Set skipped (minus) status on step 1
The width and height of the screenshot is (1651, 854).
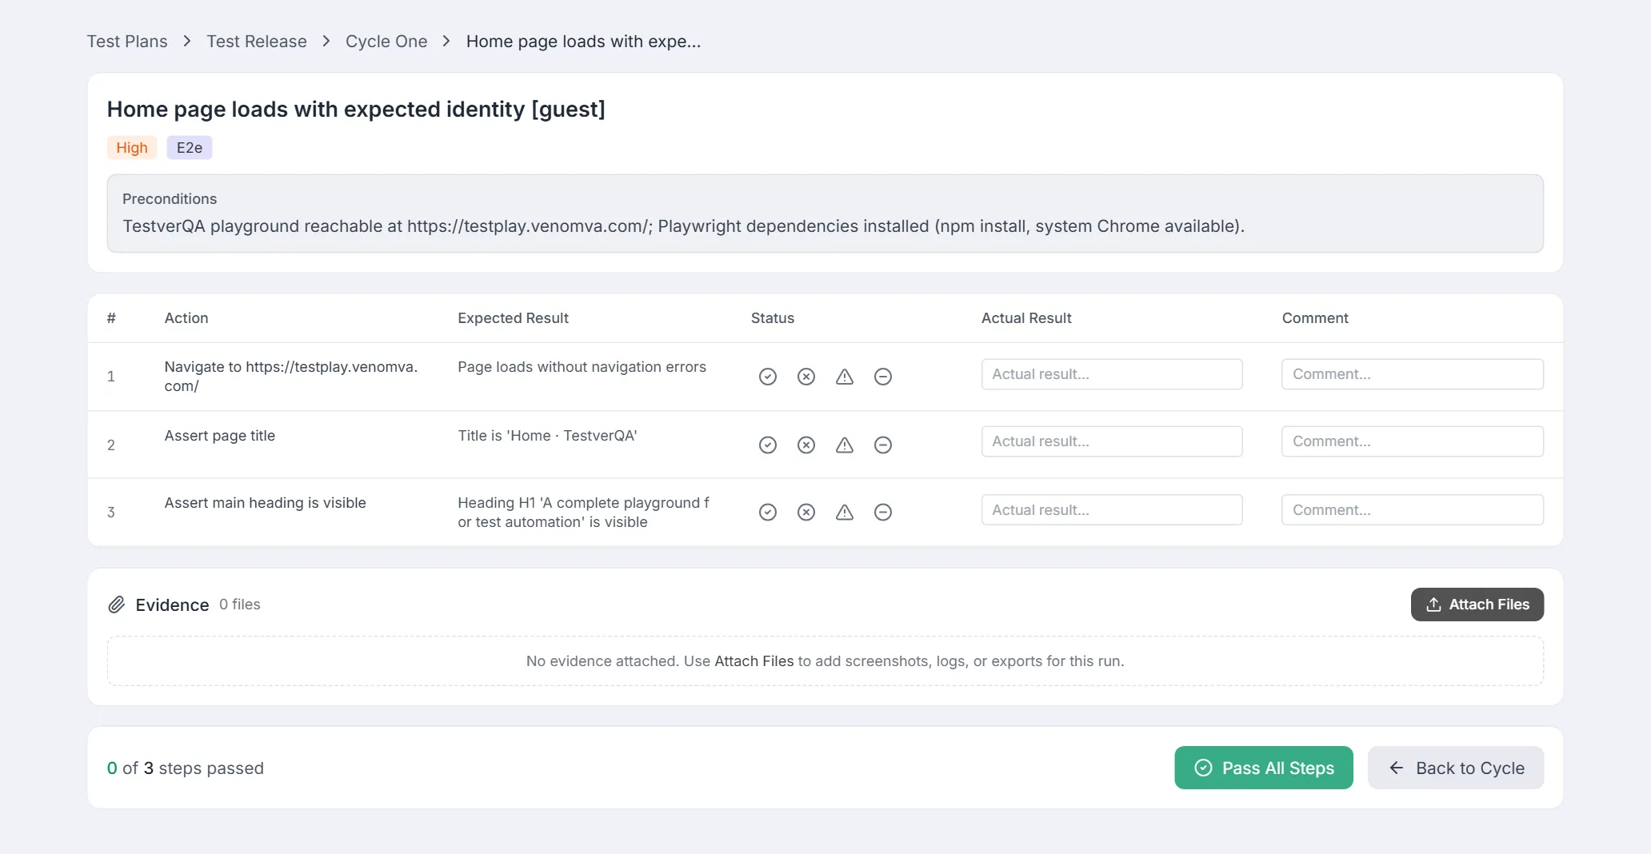coord(883,377)
